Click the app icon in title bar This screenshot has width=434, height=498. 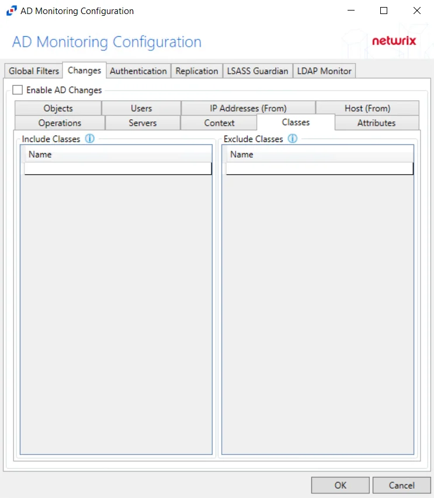tap(12, 11)
